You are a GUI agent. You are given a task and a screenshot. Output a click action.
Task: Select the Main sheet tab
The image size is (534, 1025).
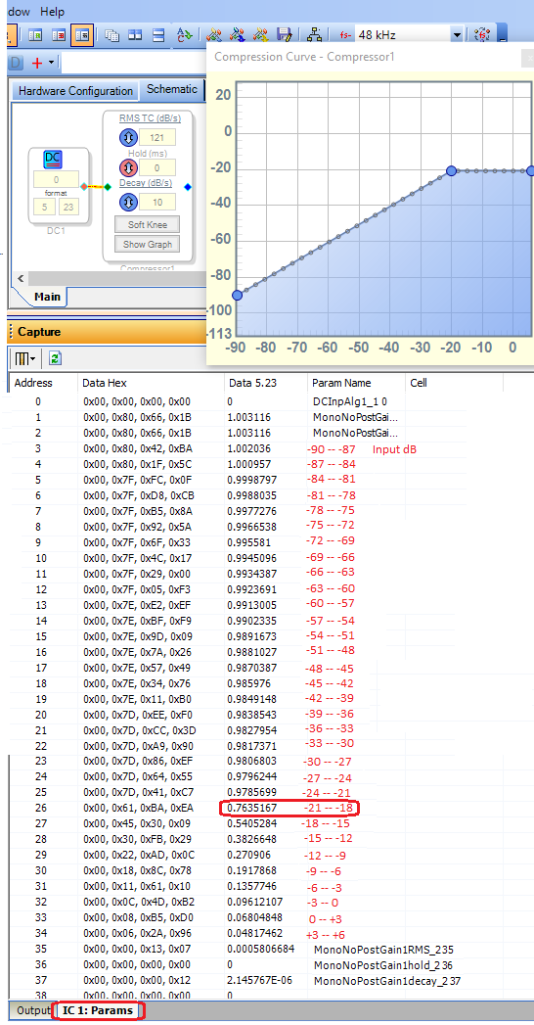47,296
